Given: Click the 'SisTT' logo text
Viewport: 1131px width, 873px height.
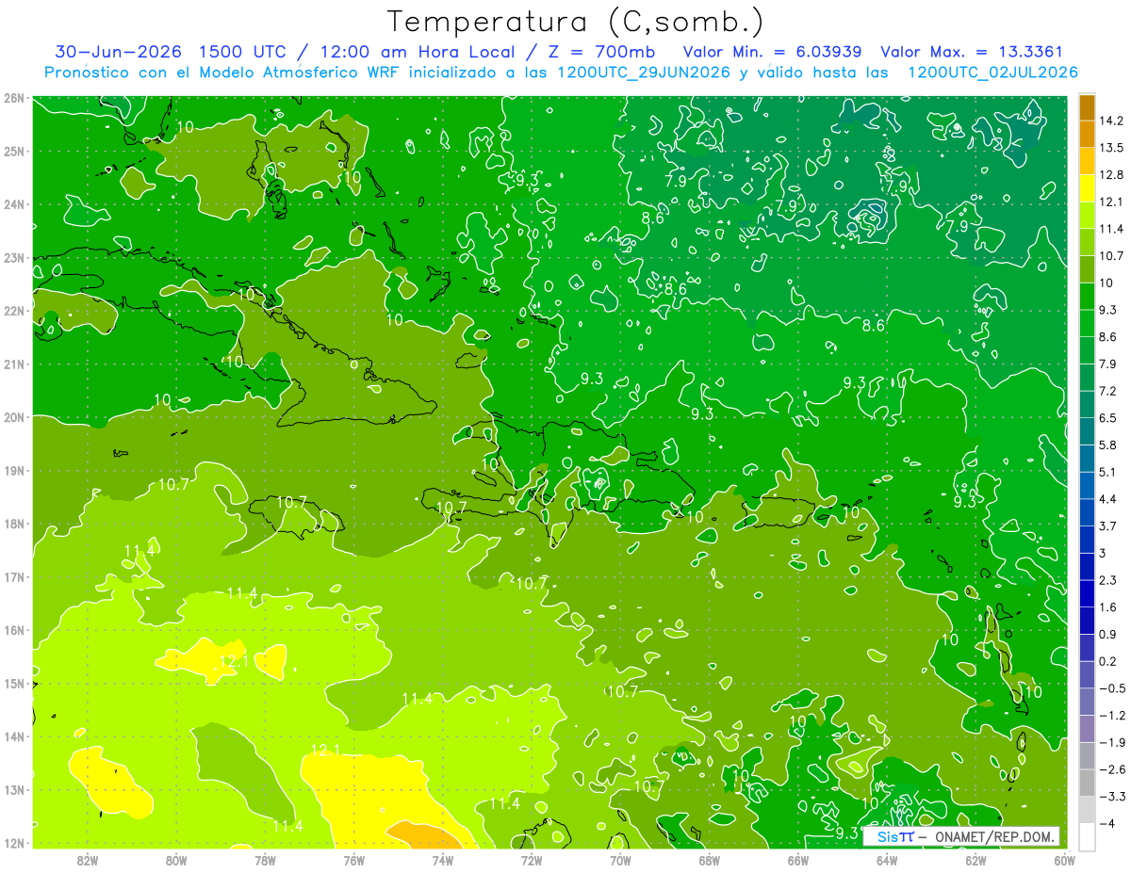Looking at the screenshot, I should [894, 836].
